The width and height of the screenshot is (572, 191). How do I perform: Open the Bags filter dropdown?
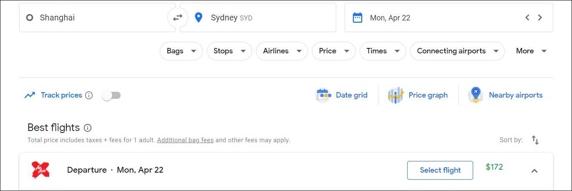click(x=181, y=51)
